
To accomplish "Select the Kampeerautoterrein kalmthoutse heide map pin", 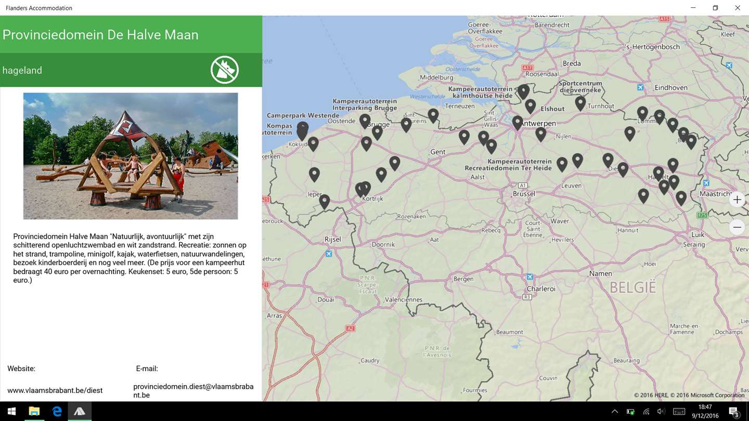I will pos(523,91).
